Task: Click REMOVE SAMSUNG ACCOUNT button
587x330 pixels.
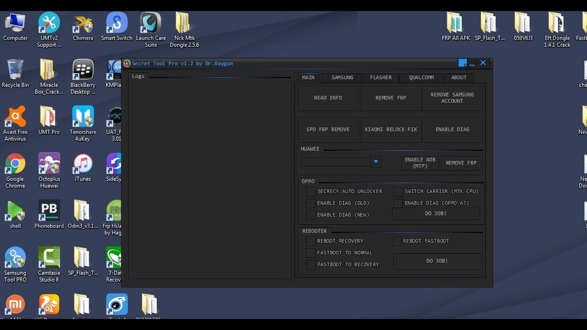Action: 452,98
